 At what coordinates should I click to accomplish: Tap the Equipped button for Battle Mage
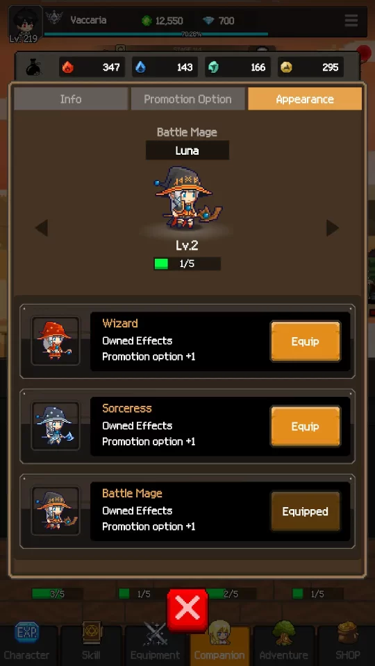click(x=306, y=511)
